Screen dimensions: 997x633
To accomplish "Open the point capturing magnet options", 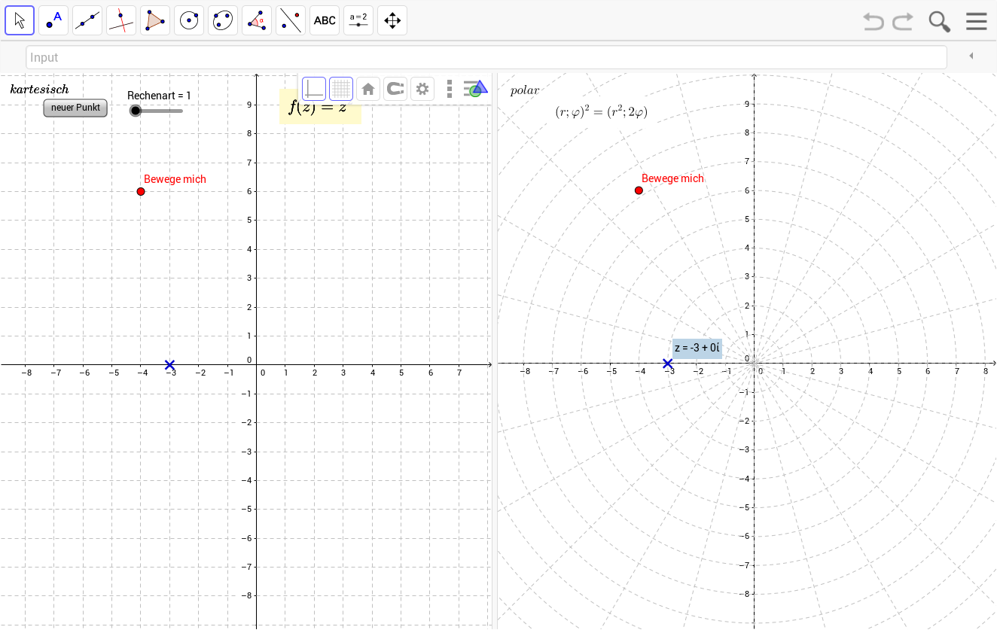I will pos(395,89).
